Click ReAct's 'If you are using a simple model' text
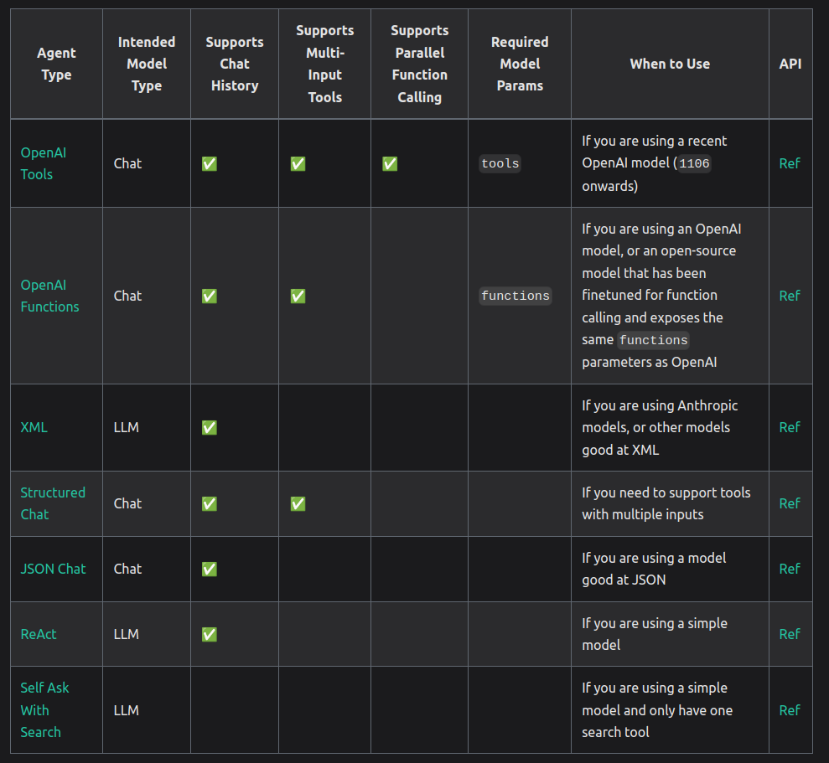 click(655, 634)
